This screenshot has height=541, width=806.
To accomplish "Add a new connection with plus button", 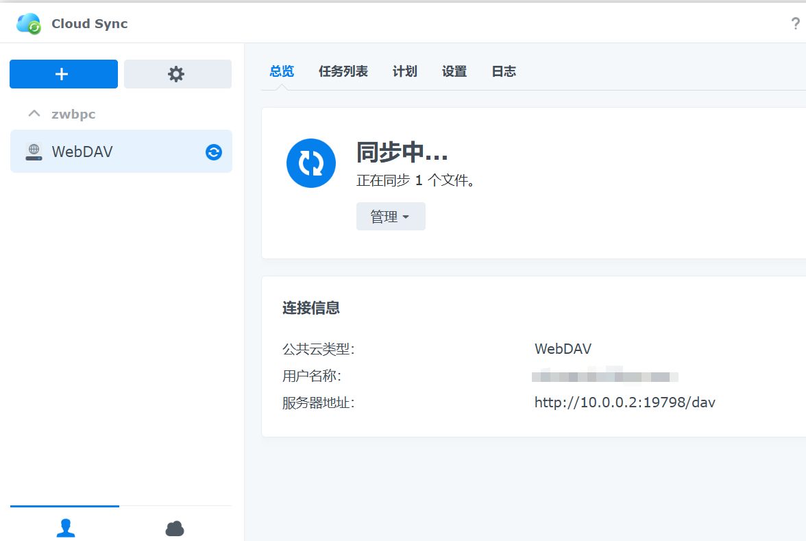I will click(x=63, y=74).
